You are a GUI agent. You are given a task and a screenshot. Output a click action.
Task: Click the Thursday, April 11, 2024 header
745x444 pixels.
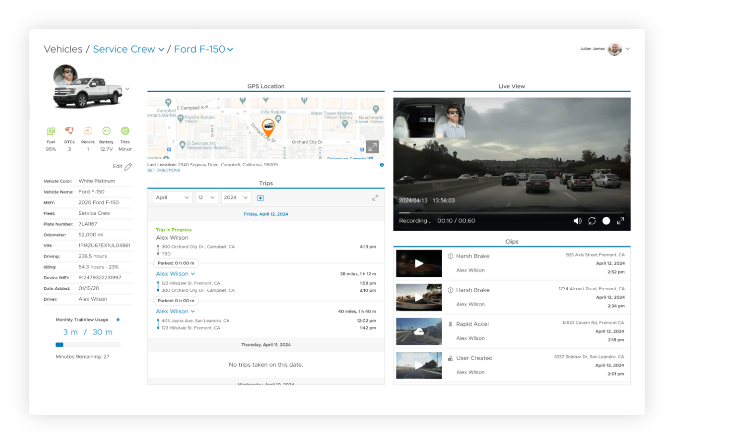[x=266, y=345]
